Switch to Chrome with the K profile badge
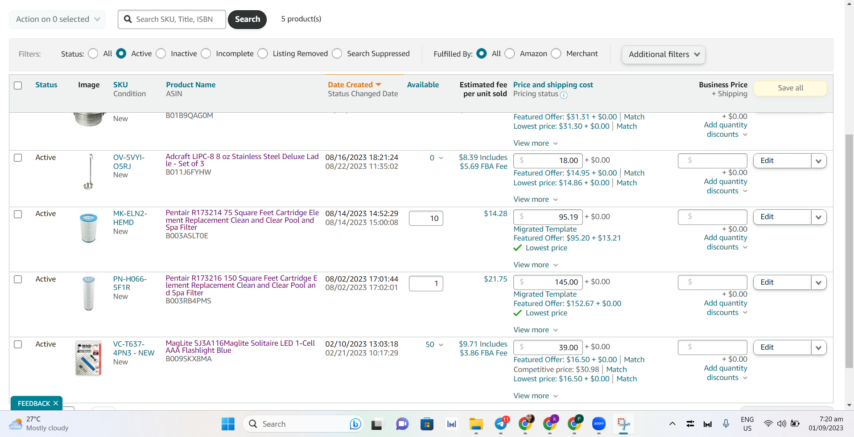Viewport: 854px width, 437px height. coord(550,423)
